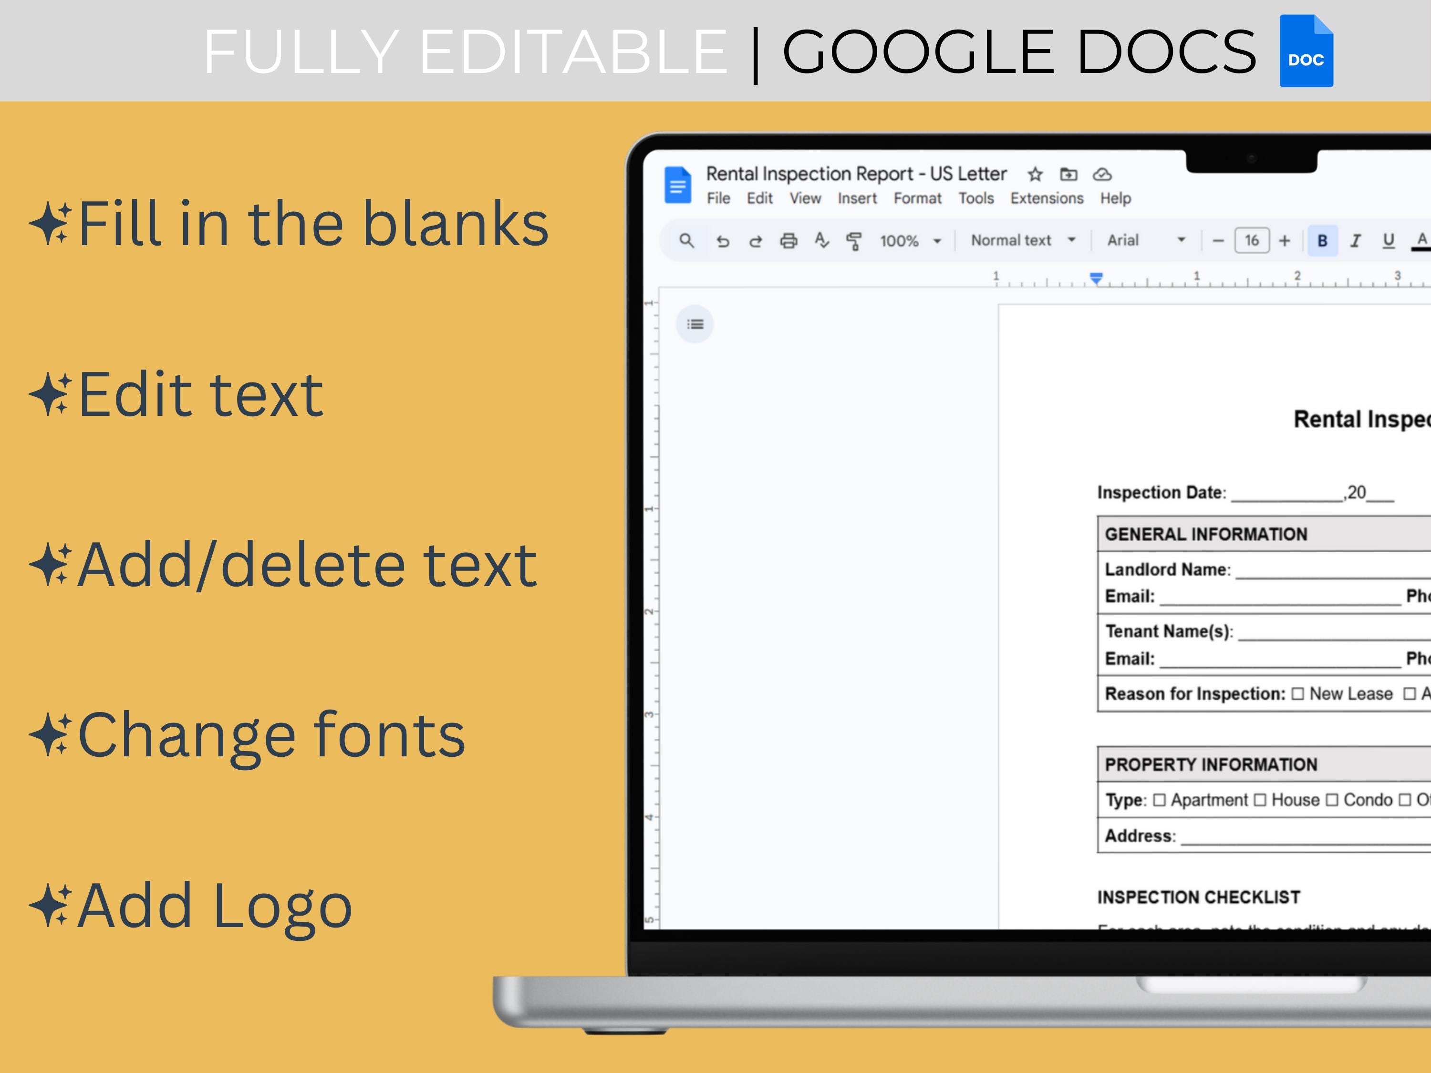Open the Edit menu

759,198
